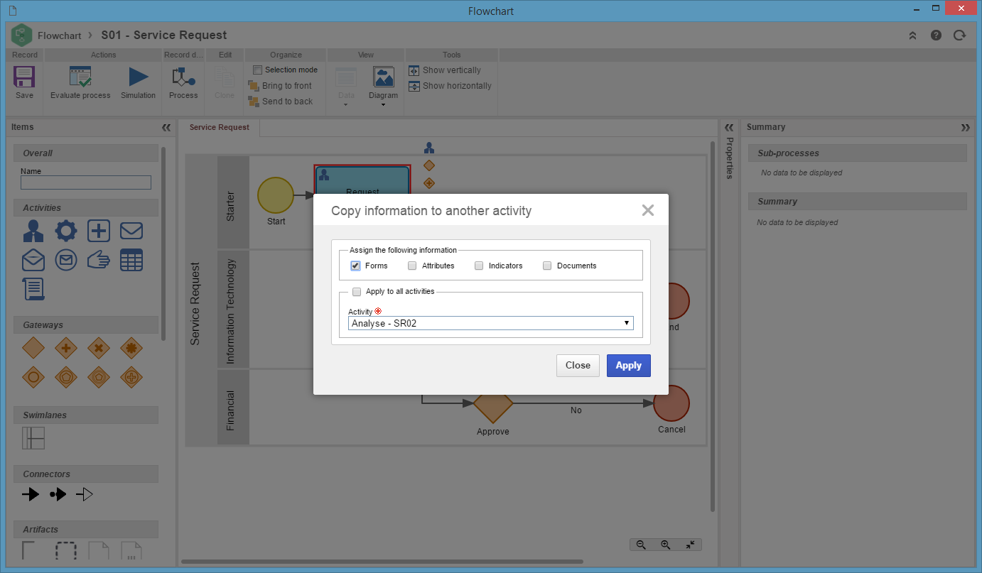The height and width of the screenshot is (573, 982).
Task: Check the Documents checkbox
Action: [x=547, y=266]
